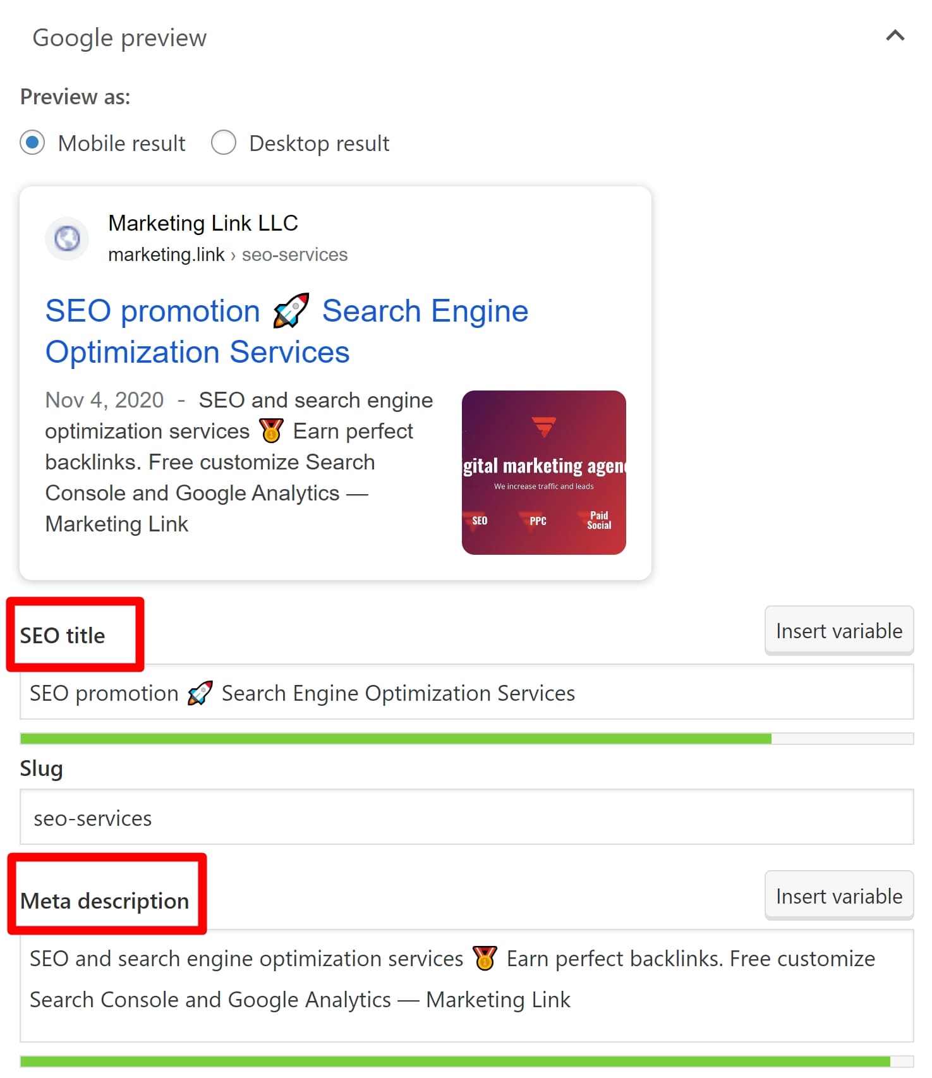This screenshot has width=932, height=1078.
Task: Click the globe favicon in the preview
Action: (x=66, y=239)
